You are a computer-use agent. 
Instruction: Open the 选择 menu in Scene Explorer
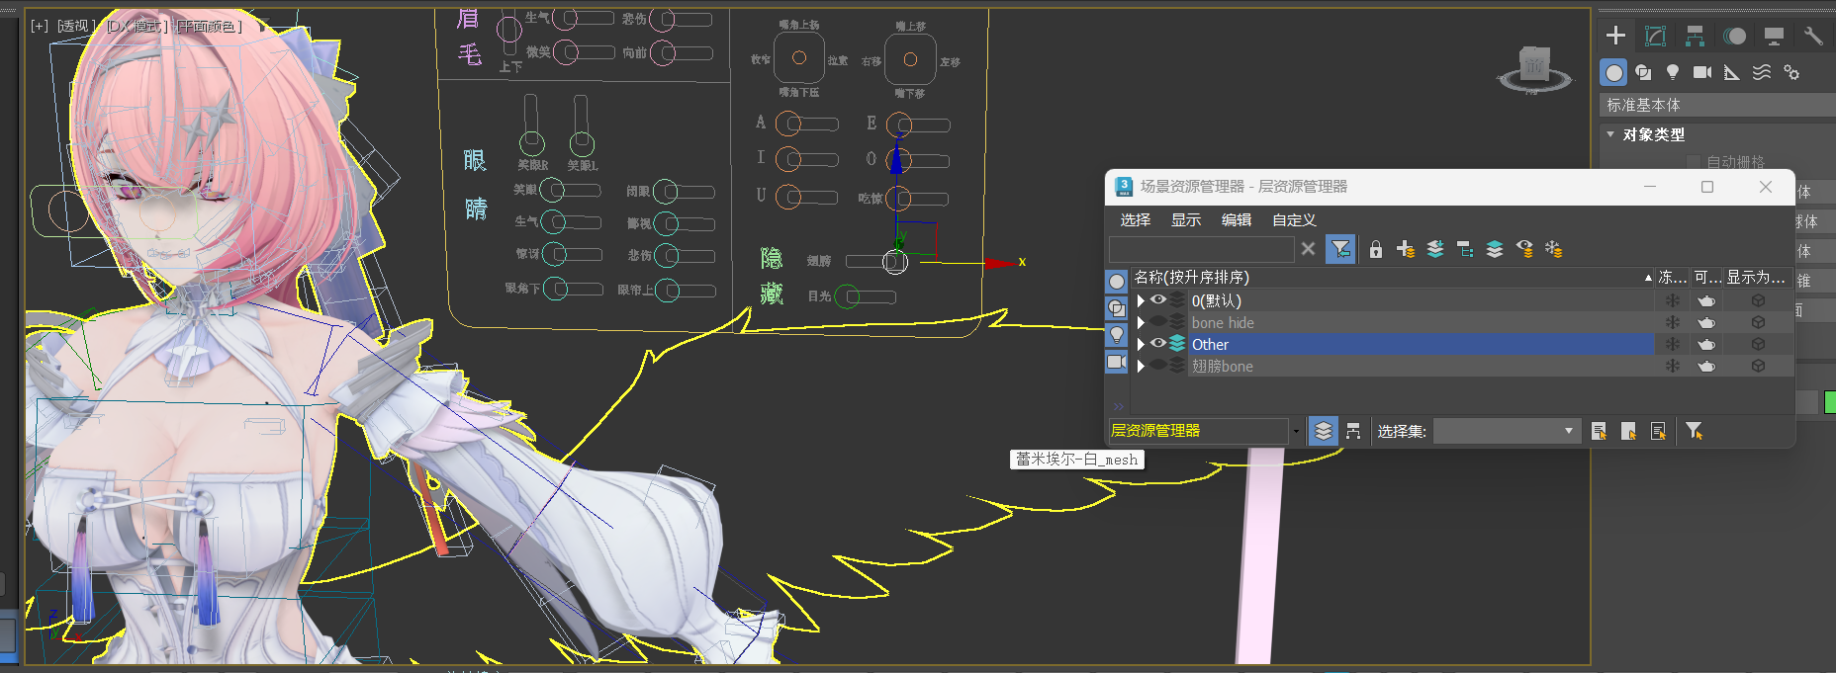pos(1136,219)
